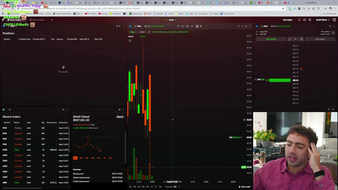Click the Sell button on chart
The image size is (338, 190).
coord(142,32)
